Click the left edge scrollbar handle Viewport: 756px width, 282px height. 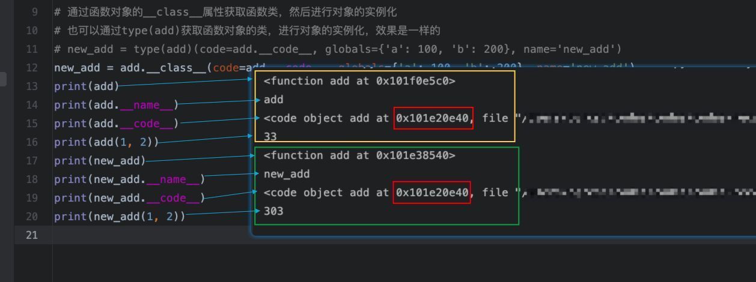click(x=3, y=79)
